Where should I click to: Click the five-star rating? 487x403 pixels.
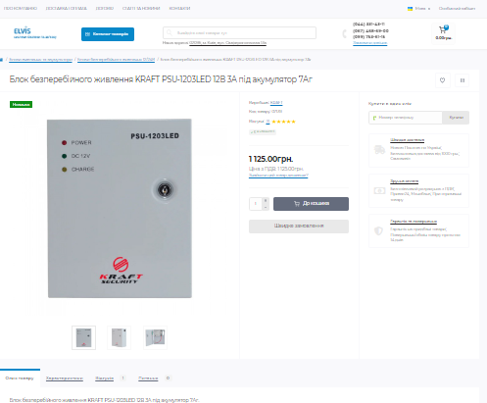(283, 122)
